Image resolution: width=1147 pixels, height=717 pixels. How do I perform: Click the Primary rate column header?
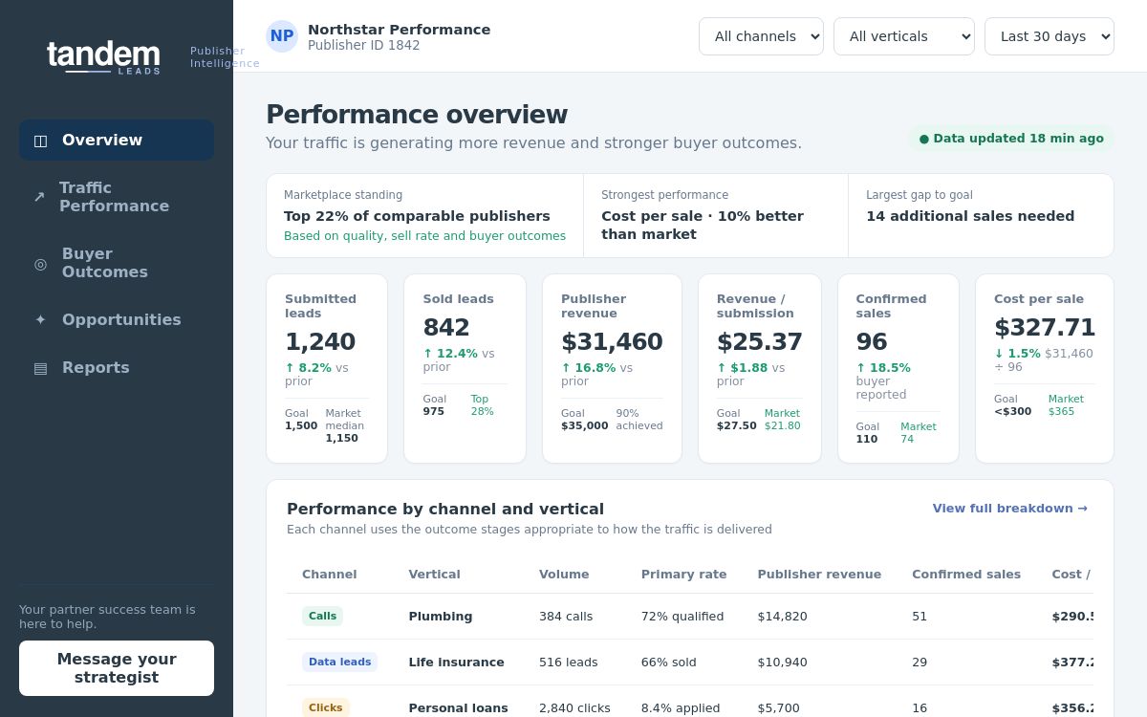click(684, 575)
